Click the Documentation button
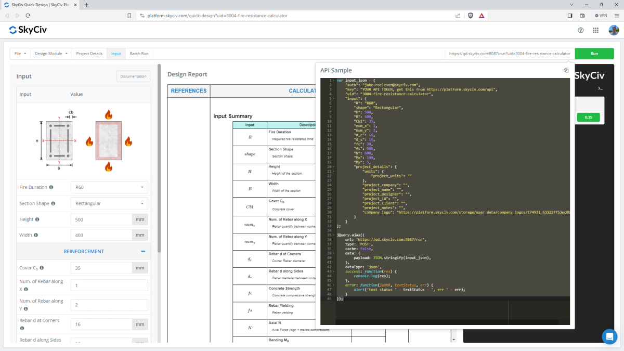Viewport: 624px width, 351px height. click(x=133, y=76)
